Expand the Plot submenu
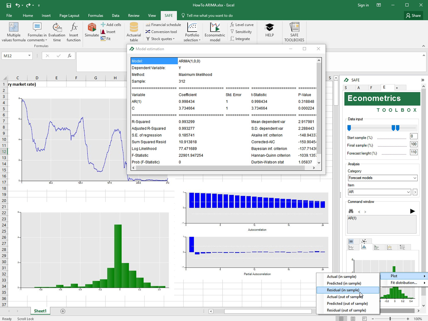Screen dimensions: 428x321 click(404, 276)
